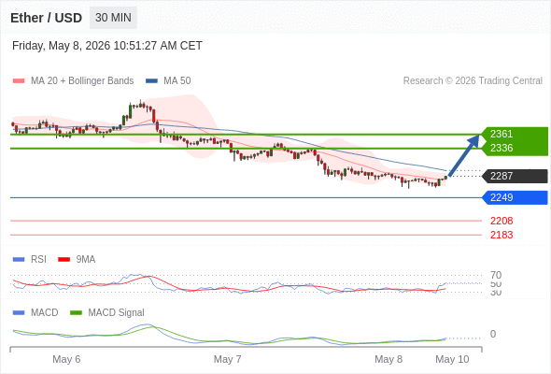Click the May 8 date axis label
551x374 pixels.
tap(389, 359)
